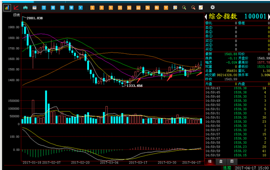
Task: Switch to the 盘 tab
Action: point(221,162)
